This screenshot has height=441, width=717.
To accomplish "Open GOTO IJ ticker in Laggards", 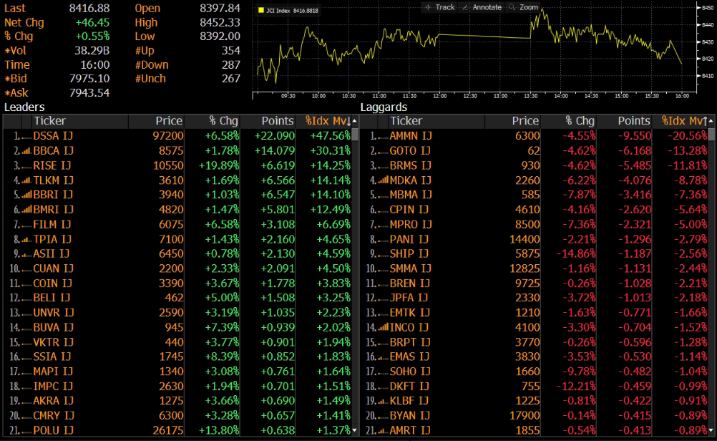I will pos(409,151).
